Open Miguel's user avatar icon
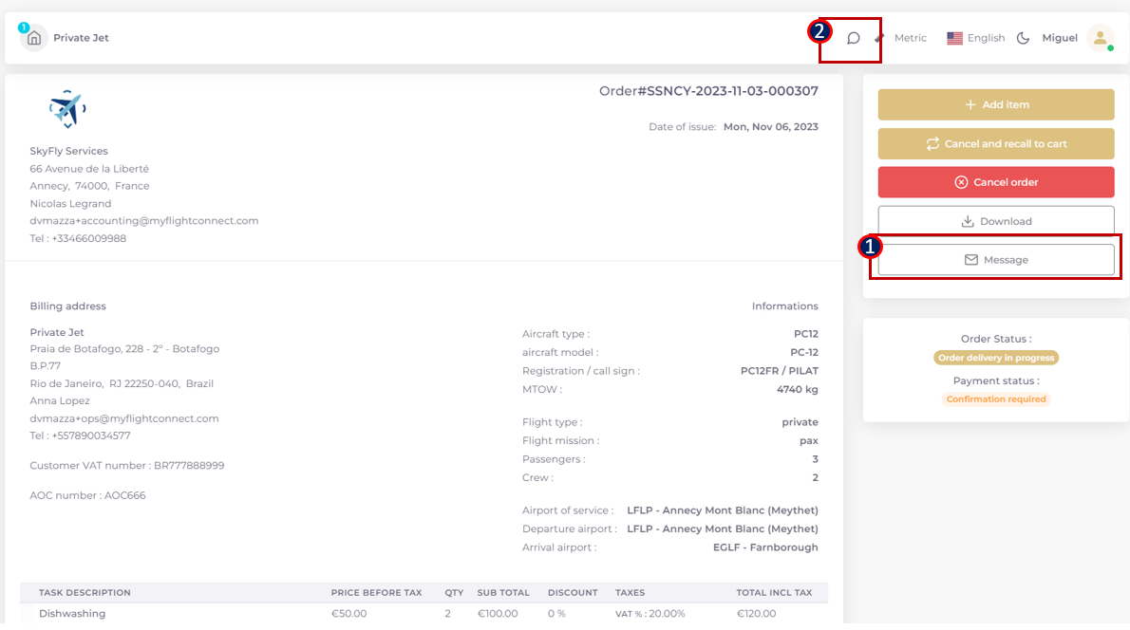1130x630 pixels. 1100,38
